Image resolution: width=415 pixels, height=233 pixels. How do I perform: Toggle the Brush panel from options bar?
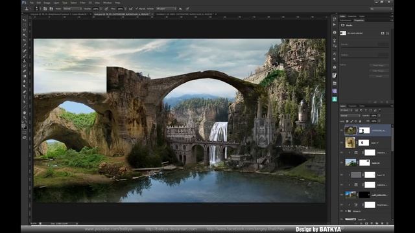tap(45, 8)
